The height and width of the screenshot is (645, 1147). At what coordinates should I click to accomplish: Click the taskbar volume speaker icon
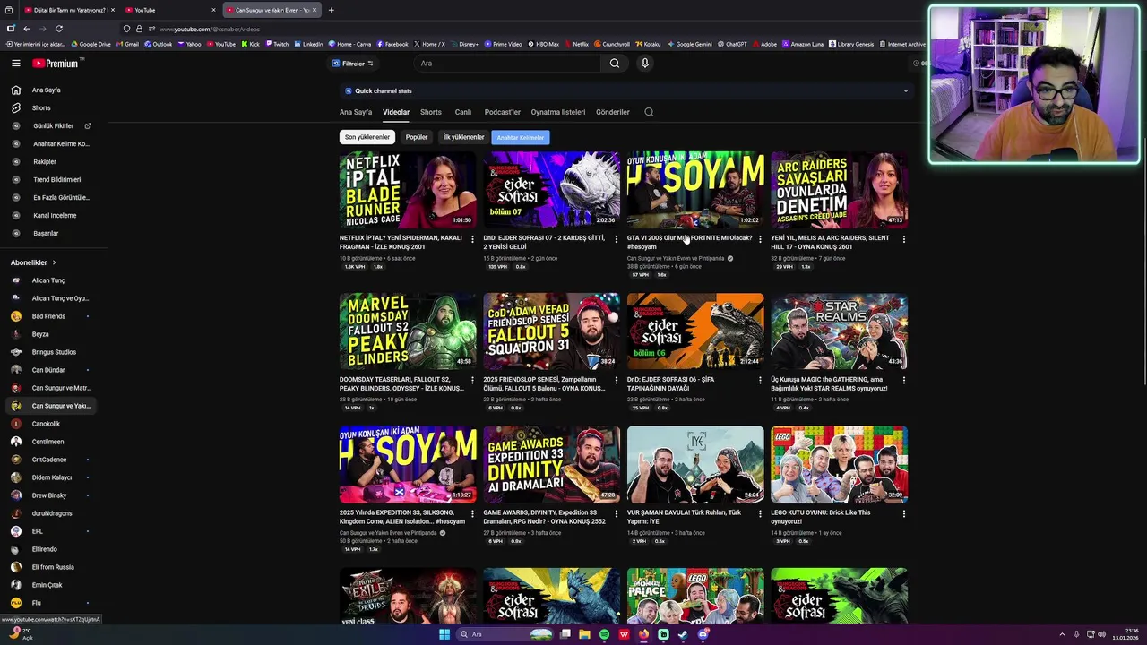coord(1101,634)
